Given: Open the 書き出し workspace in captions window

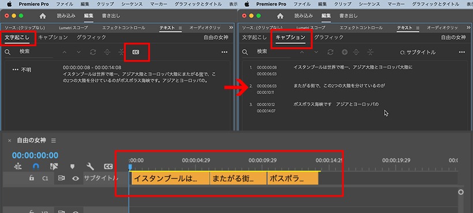Looking at the screenshot, I should (x=348, y=16).
